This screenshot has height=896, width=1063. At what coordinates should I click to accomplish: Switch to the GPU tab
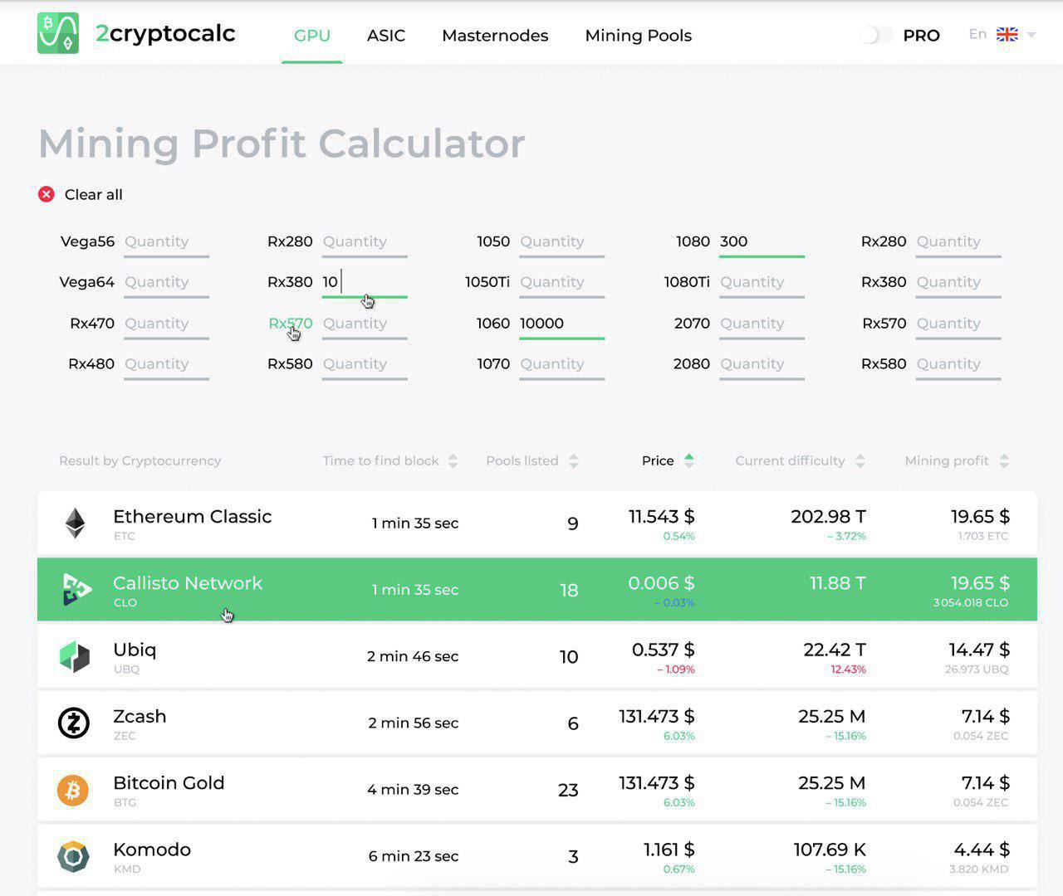coord(312,35)
